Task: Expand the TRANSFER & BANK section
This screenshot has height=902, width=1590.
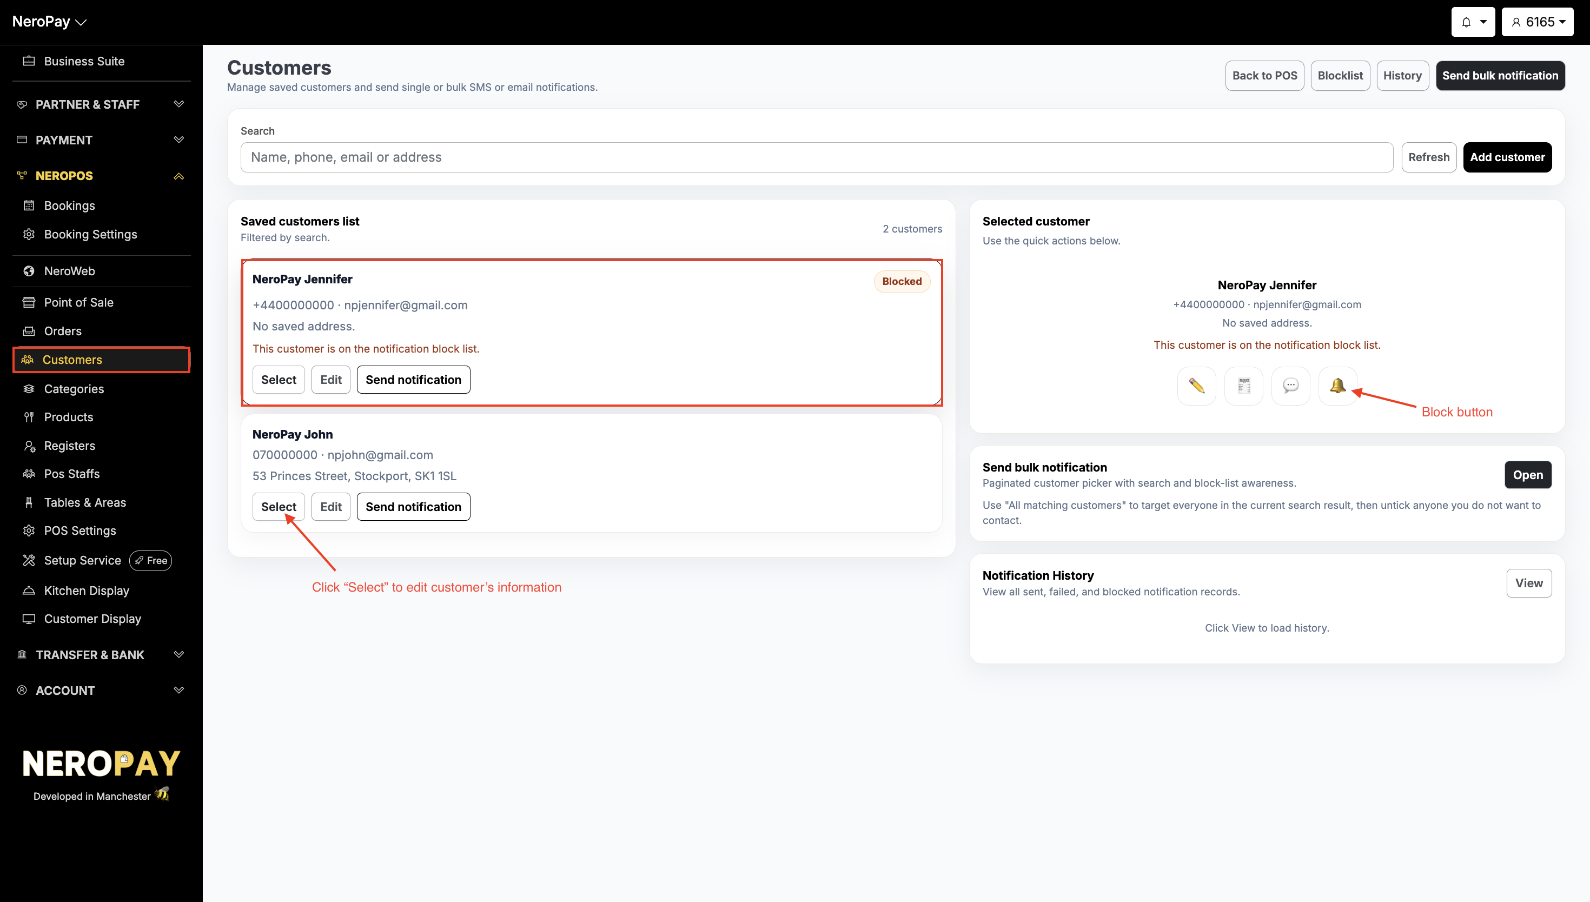Action: point(101,655)
